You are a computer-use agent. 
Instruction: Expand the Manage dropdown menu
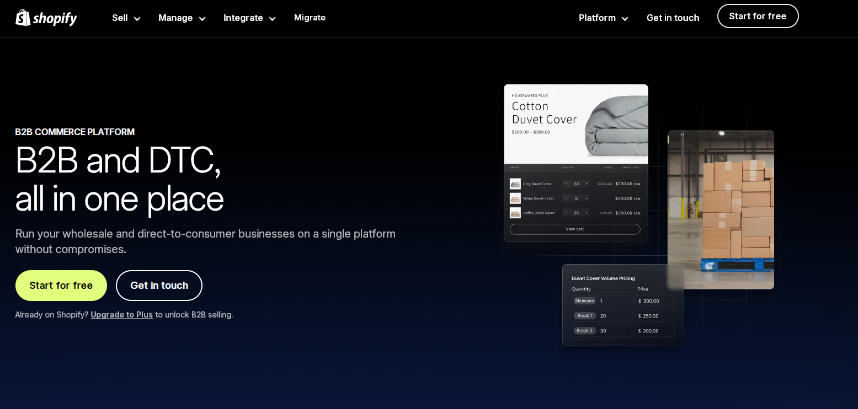pyautogui.click(x=182, y=18)
